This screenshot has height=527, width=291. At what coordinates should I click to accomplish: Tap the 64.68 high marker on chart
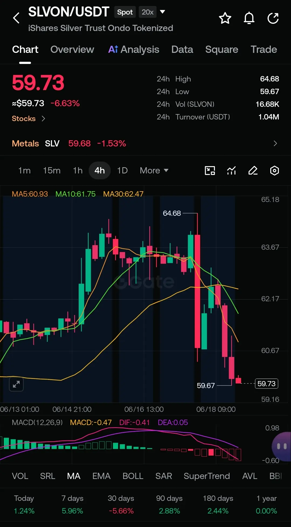tap(172, 213)
